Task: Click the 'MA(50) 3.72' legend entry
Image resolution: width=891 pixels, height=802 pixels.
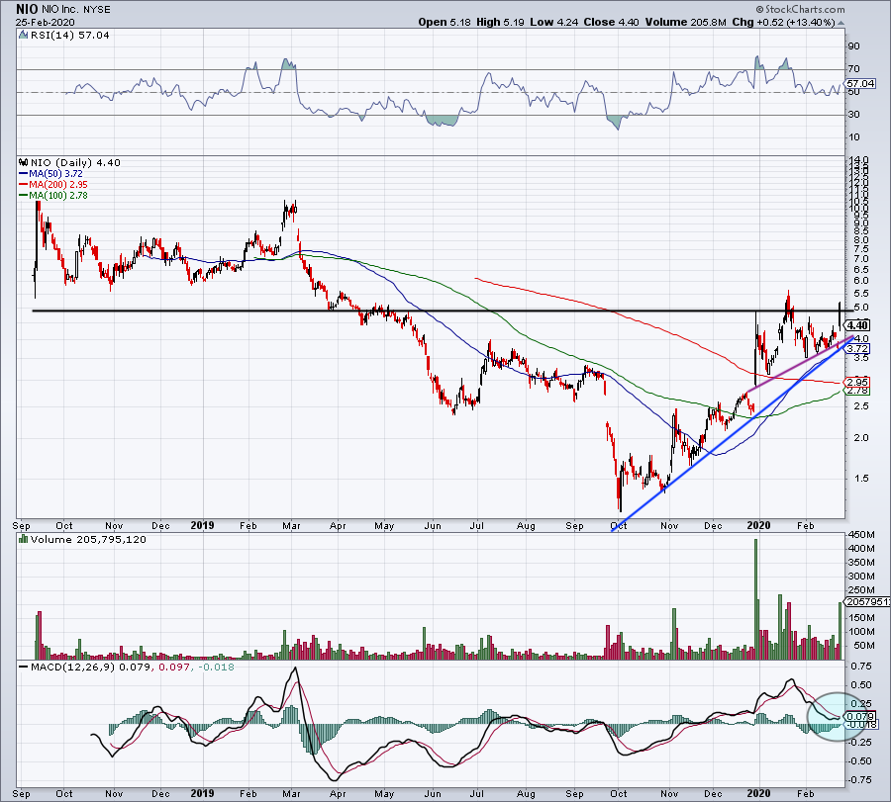Action: point(55,174)
